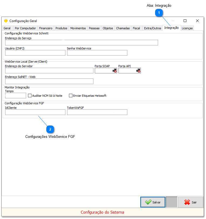Click the Endereço SolNET - Web field
This screenshot has width=206, height=219.
49,81
